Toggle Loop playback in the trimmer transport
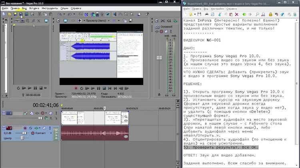 tap(18, 88)
